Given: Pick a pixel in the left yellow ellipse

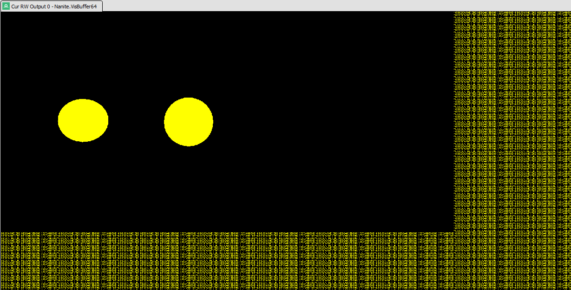Looking at the screenshot, I should (x=83, y=120).
